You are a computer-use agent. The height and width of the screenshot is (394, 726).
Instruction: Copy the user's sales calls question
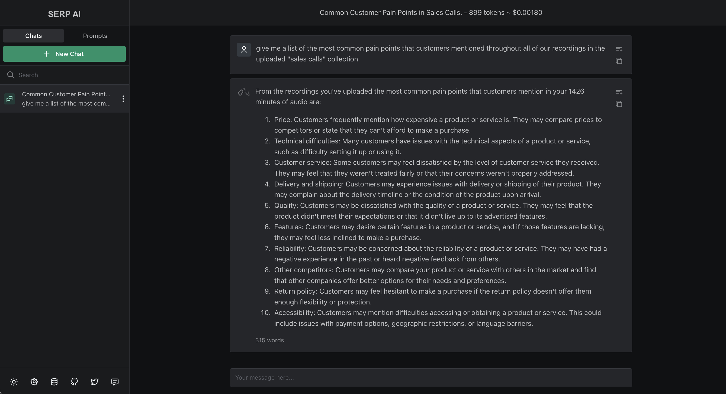(x=619, y=61)
